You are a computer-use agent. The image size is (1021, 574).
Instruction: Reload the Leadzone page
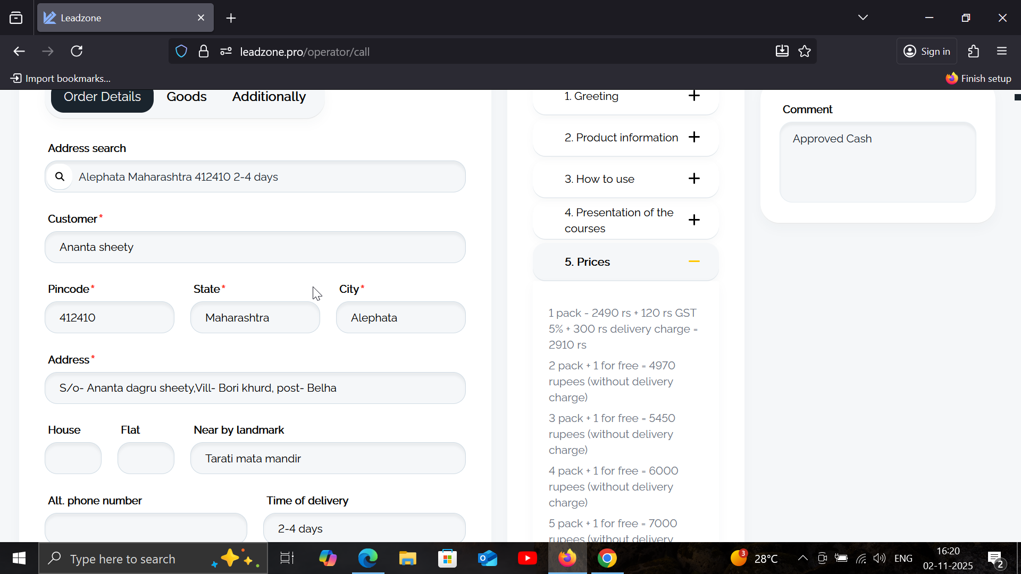(77, 52)
